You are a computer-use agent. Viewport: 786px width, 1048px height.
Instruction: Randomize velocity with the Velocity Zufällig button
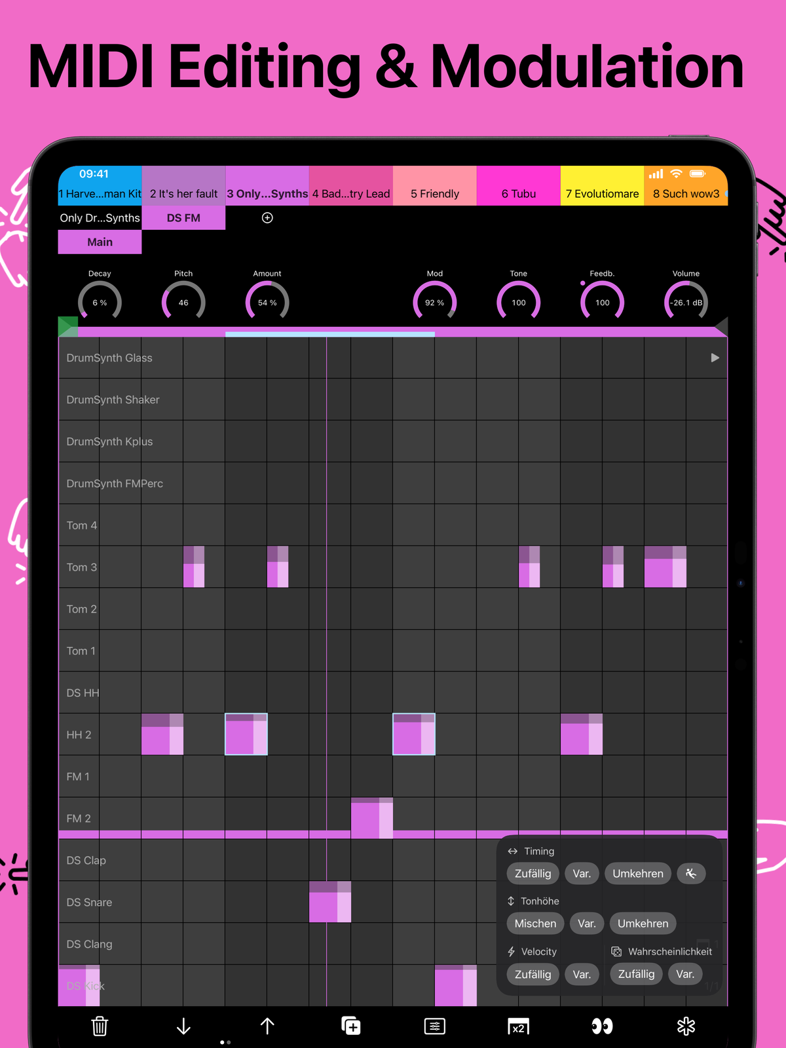[533, 974]
